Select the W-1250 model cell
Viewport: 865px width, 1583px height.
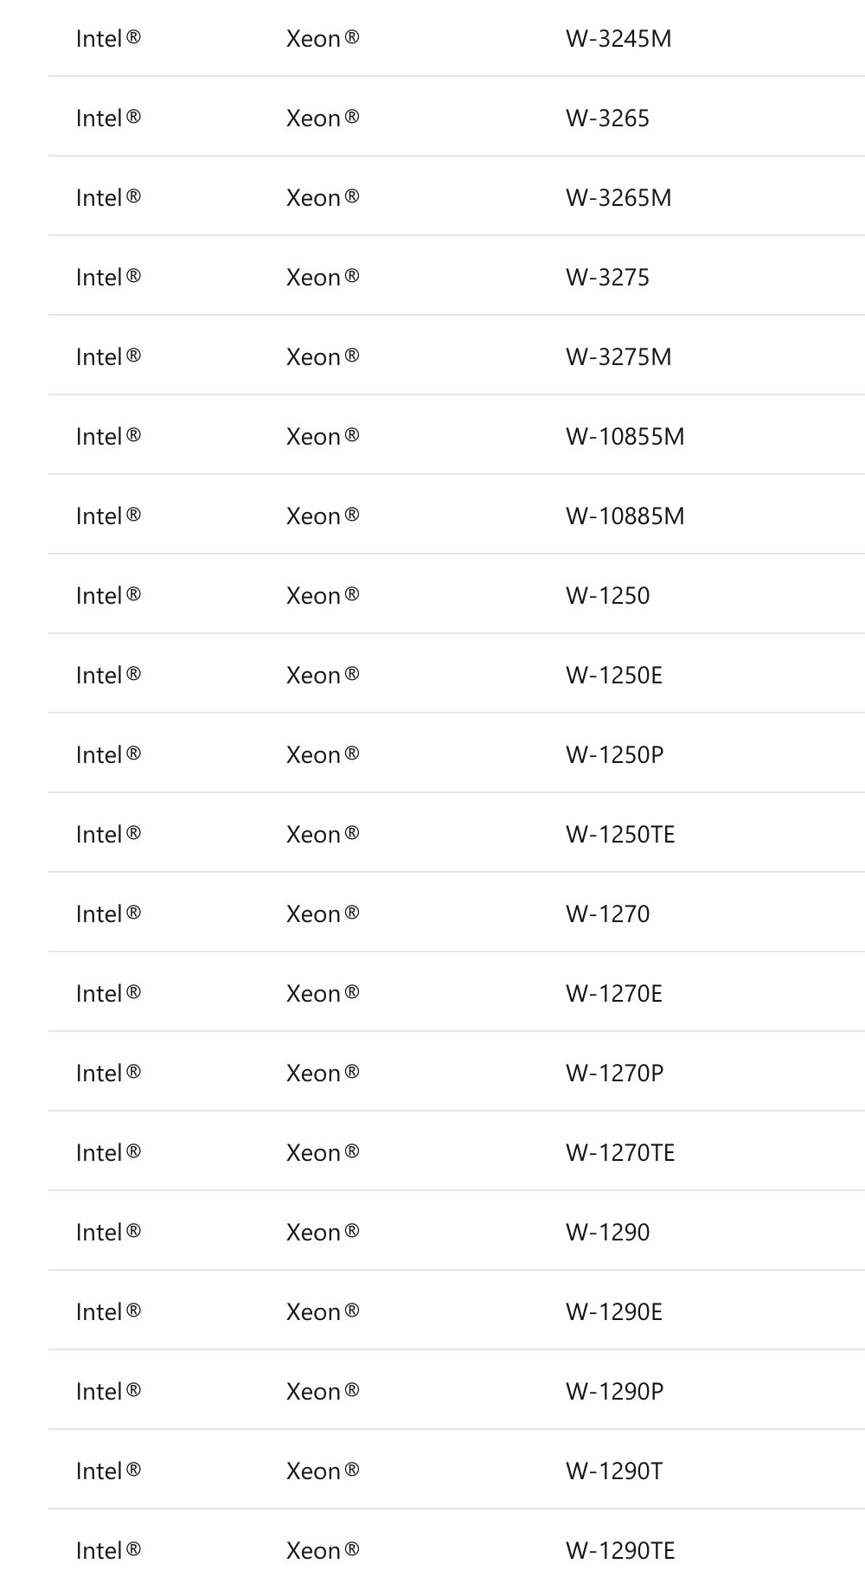607,596
